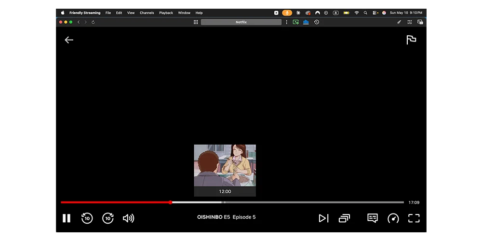Open Spotlight search

click(x=365, y=13)
